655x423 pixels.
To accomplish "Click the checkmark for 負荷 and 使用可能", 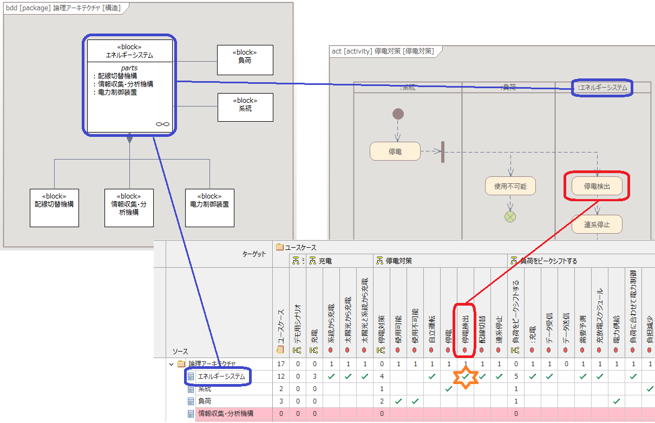I will 398,401.
